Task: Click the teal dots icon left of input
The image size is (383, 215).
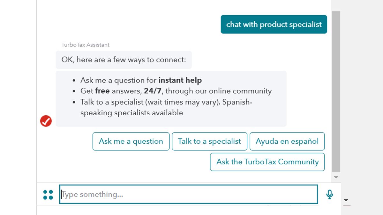Action: point(48,194)
